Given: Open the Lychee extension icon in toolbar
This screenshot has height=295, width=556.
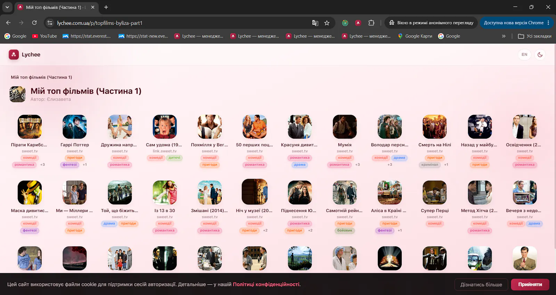Looking at the screenshot, I should coord(358,23).
